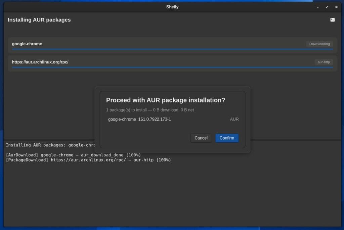Click the 'Installing AUR packages: google-chrome' log line
Viewport: 344px width, 230px height.
pos(50,145)
